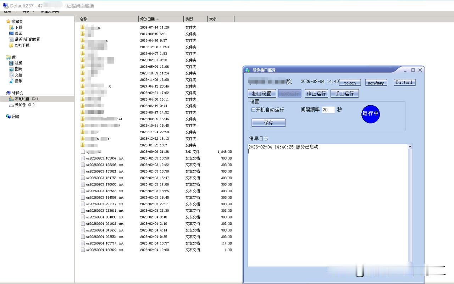Image resolution: width=454 pixels, height=284 pixels.
Task: Select 计算机 in the navigation pane
Action: pos(14,93)
